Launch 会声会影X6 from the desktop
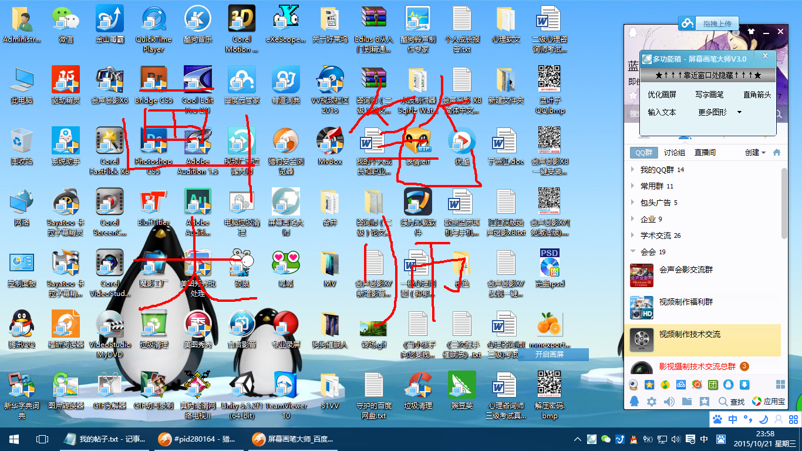 (110, 85)
